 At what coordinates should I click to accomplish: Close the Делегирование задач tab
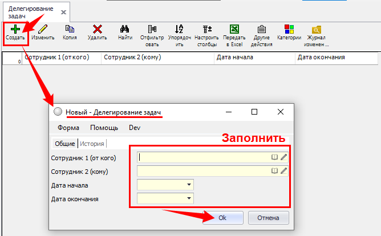coord(63,12)
